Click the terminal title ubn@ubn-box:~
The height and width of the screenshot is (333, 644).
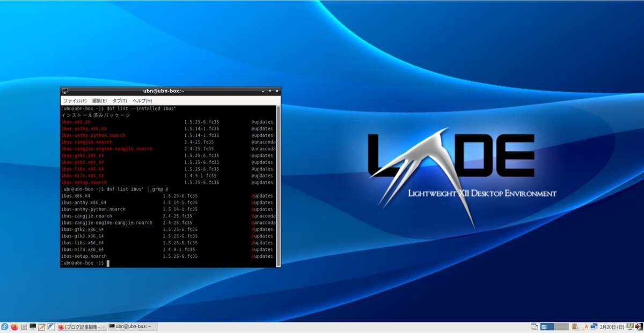164,91
